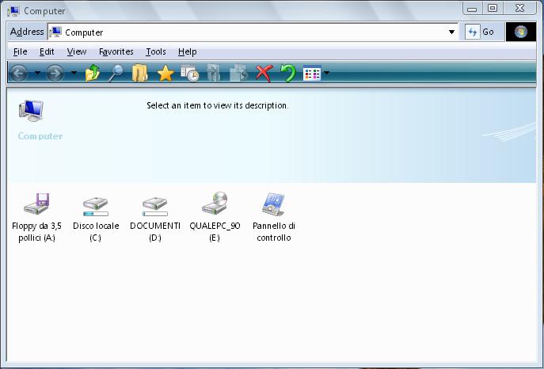Click the Back arrow toolbar button
Viewport: 544px width, 369px height.
point(18,73)
